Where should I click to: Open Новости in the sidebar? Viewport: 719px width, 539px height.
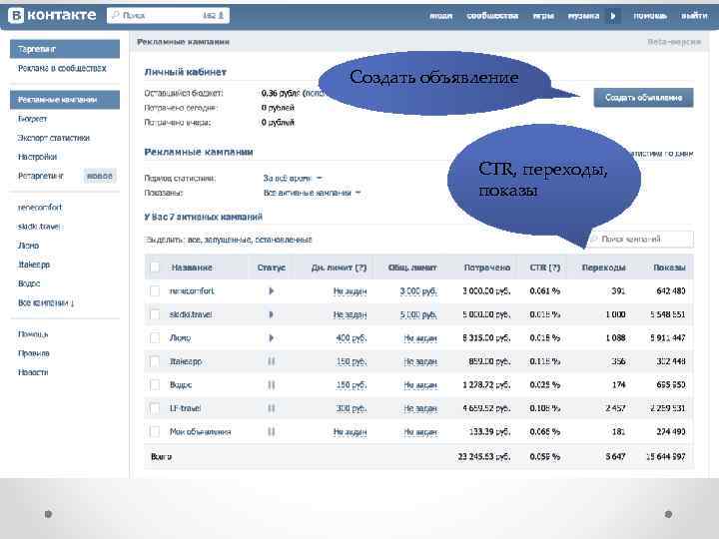[x=33, y=372]
